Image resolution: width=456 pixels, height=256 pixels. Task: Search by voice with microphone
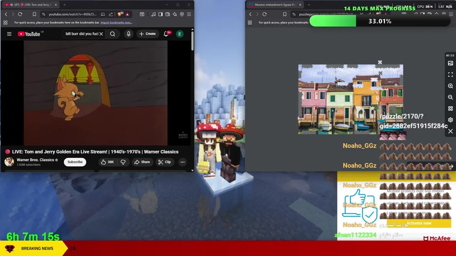tap(129, 34)
